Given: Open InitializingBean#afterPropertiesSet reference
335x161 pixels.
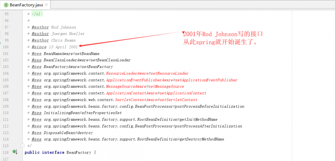Looking at the screenshot, I should 83,113.
